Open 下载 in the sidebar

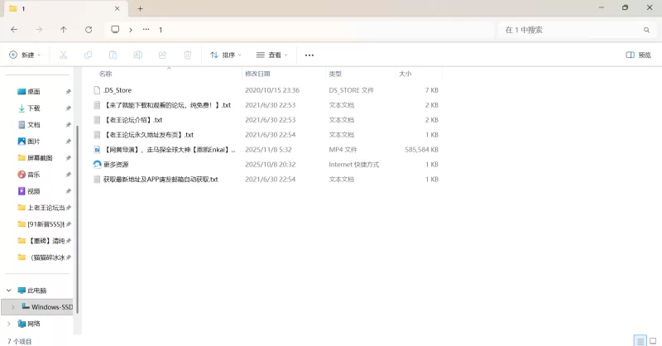[x=34, y=108]
